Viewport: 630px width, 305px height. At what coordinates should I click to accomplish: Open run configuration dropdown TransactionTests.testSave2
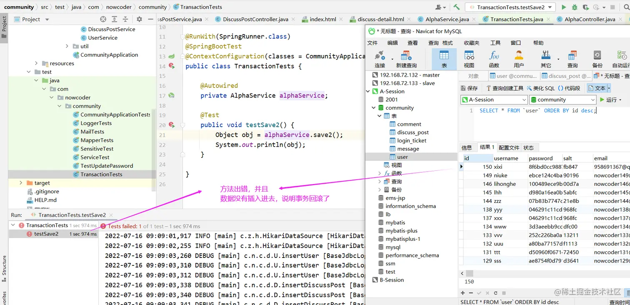(510, 7)
